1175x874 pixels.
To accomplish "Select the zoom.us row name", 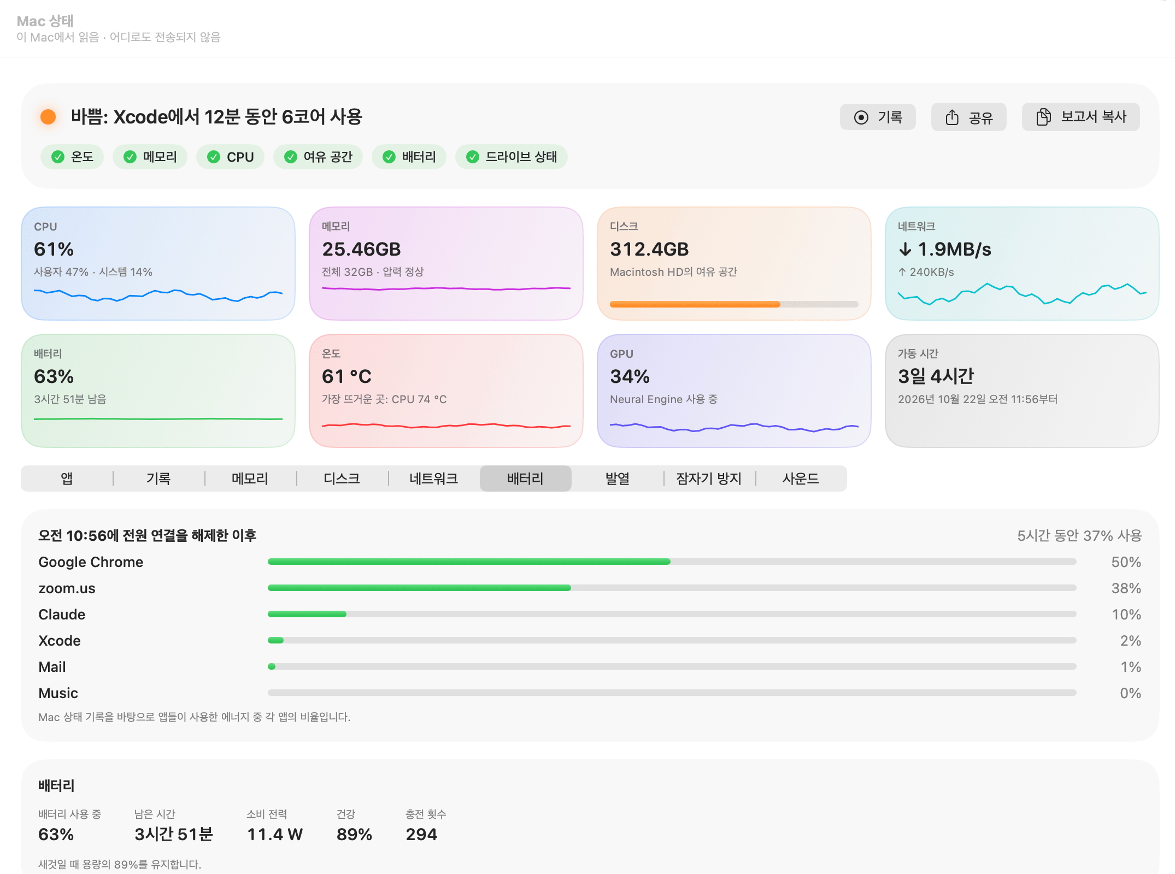I will point(67,588).
